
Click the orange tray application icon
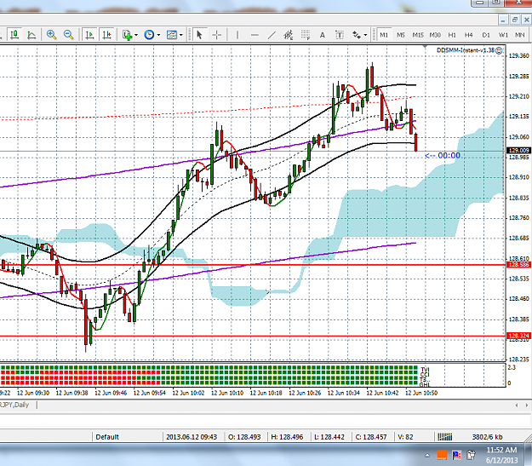442,455
